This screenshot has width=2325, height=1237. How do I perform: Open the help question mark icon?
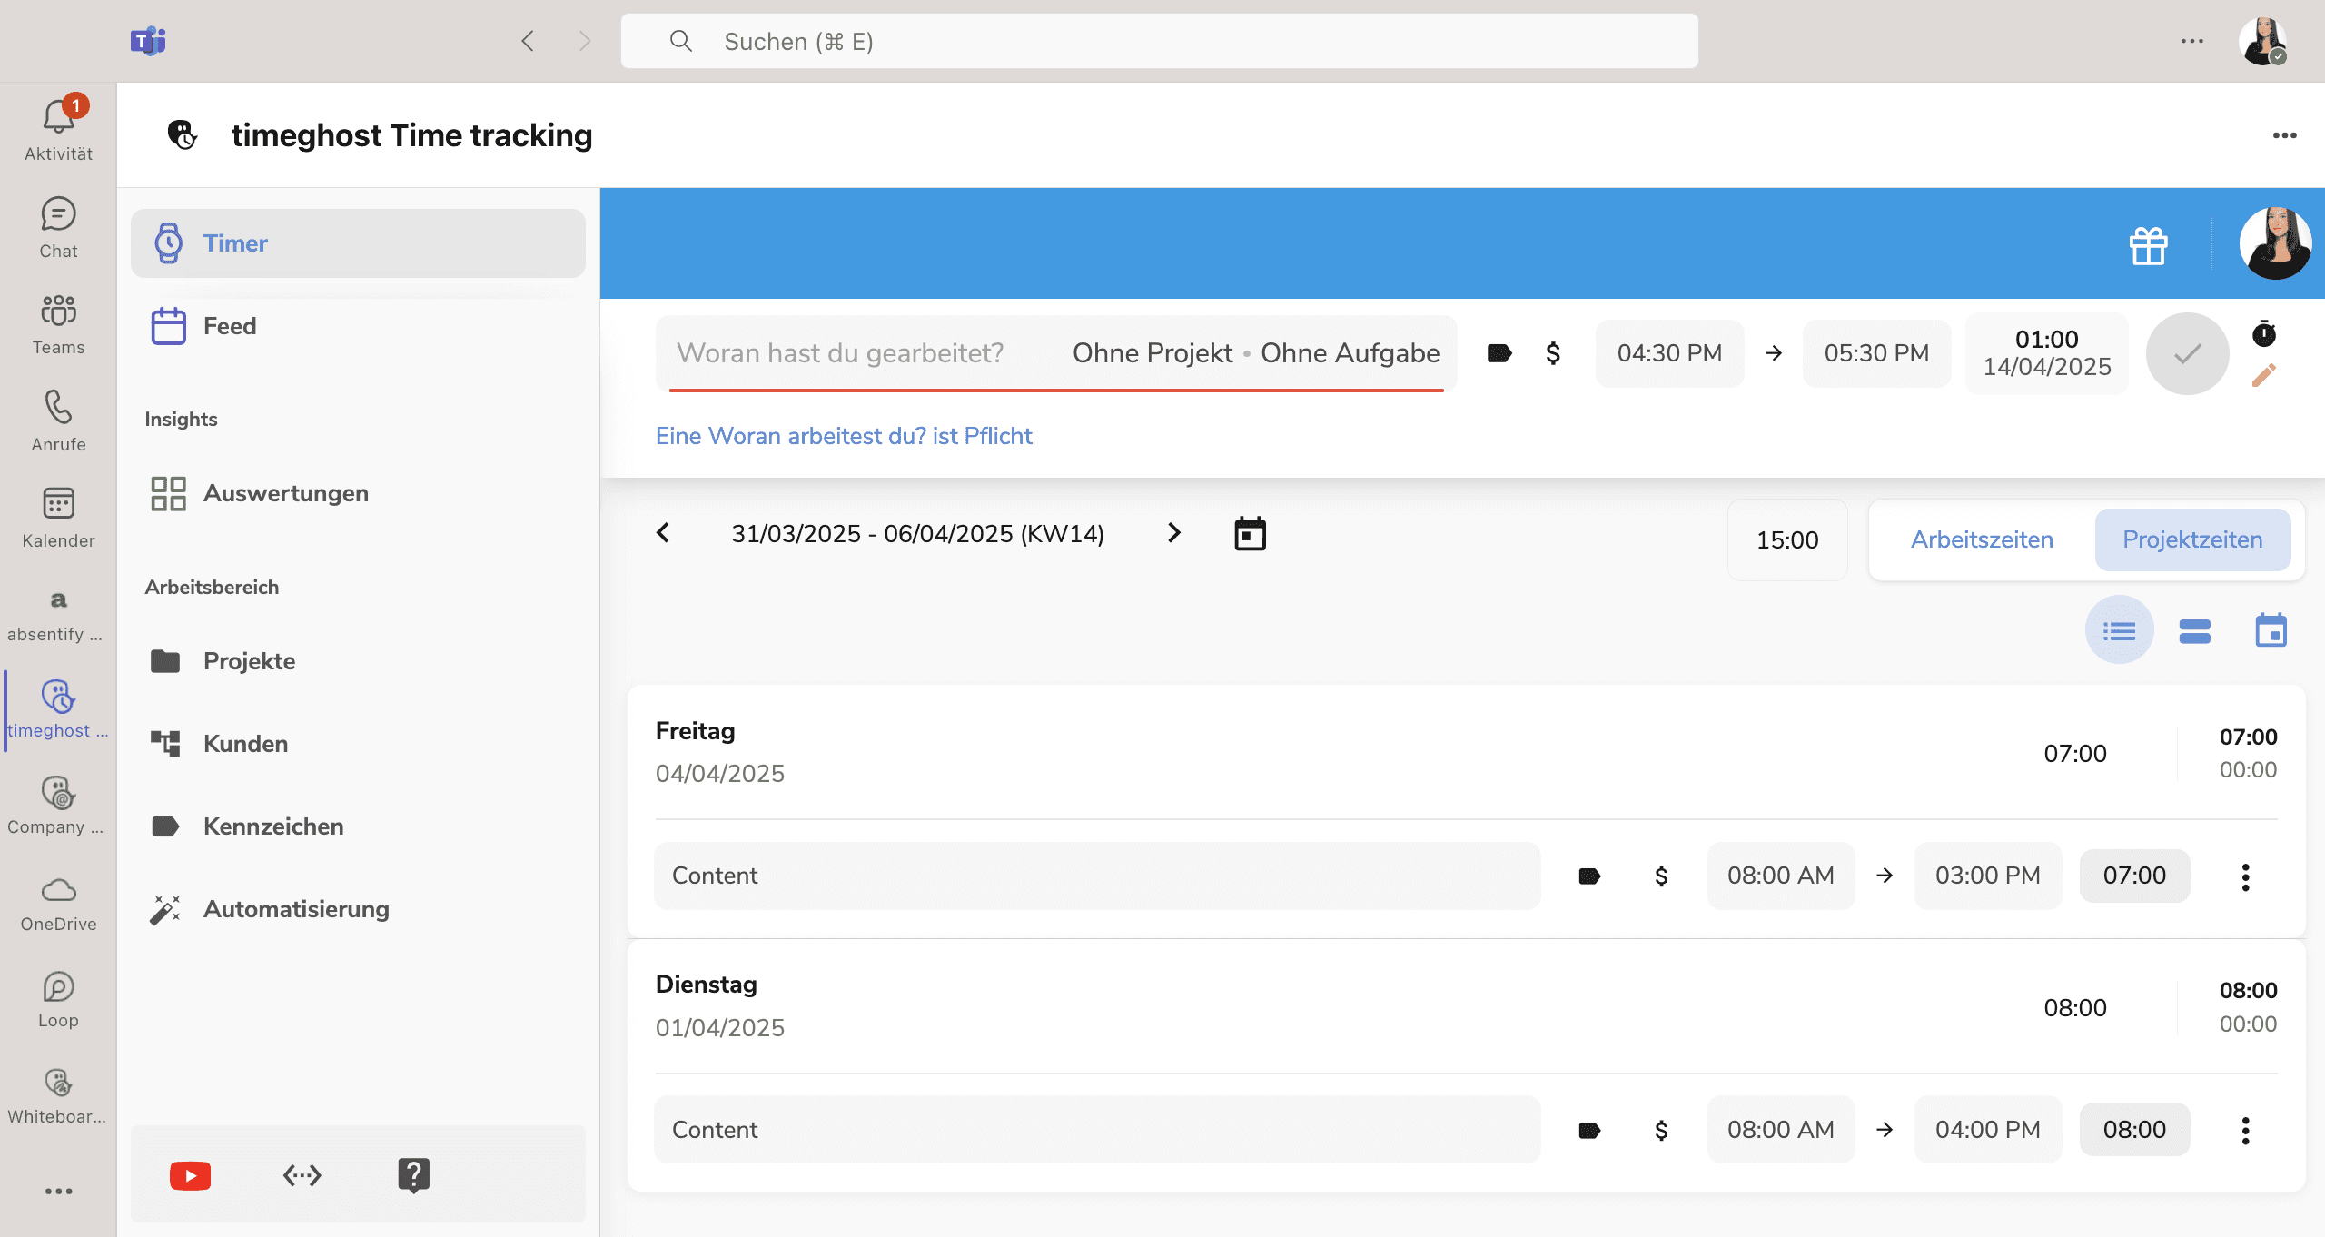[413, 1175]
